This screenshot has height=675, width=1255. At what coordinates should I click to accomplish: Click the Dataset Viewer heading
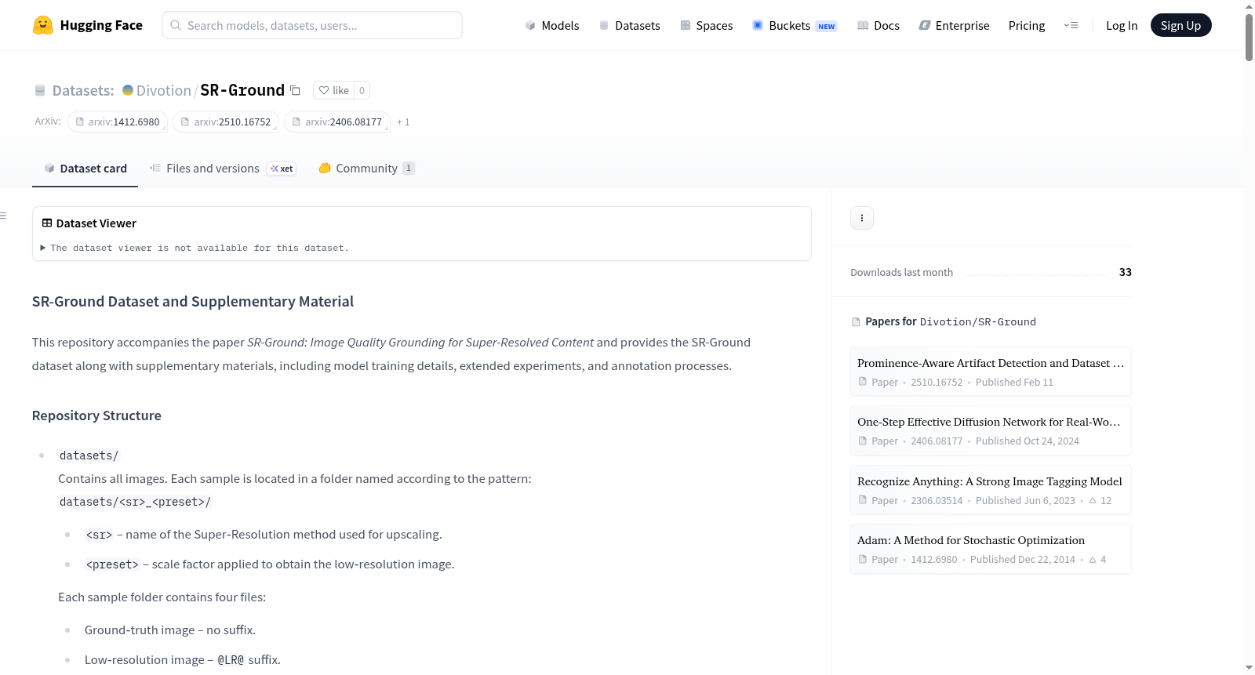pos(96,223)
